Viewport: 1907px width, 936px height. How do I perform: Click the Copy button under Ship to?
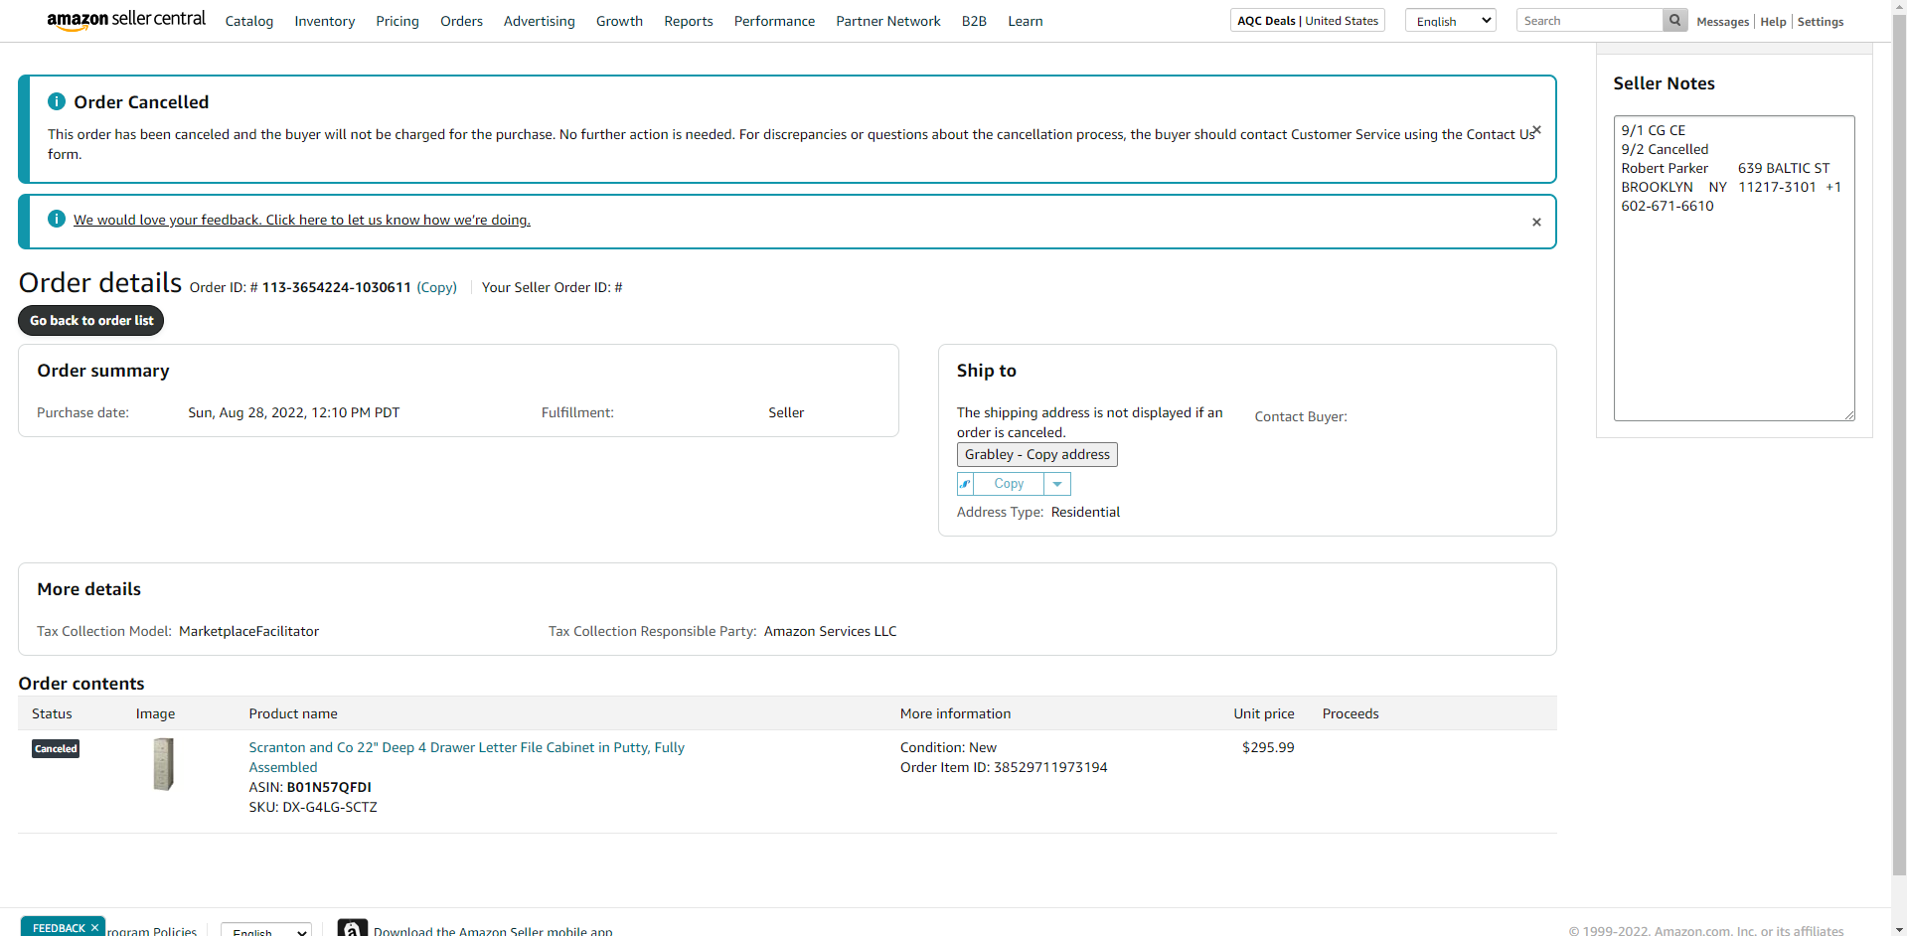pyautogui.click(x=1009, y=484)
